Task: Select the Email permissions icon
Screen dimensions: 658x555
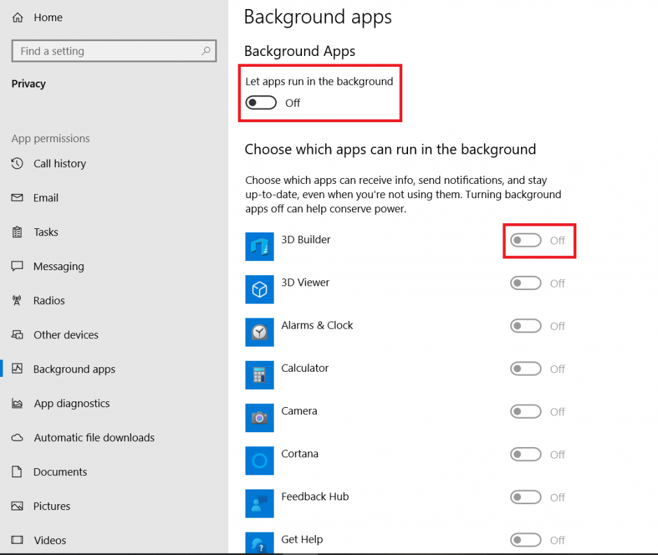Action: pyautogui.click(x=17, y=197)
